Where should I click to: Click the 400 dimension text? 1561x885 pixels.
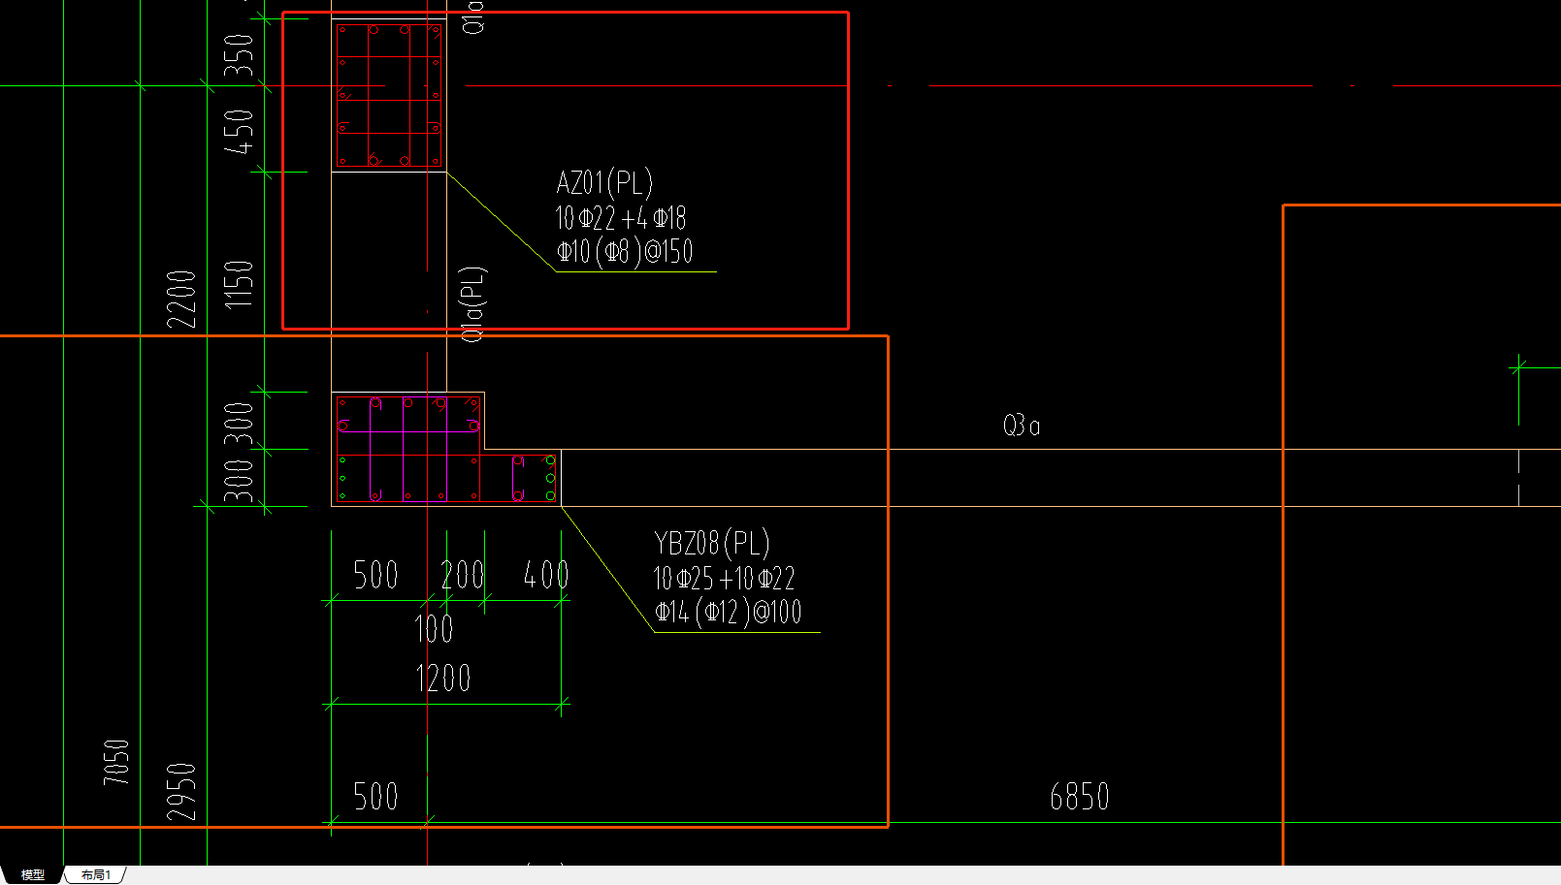point(546,575)
